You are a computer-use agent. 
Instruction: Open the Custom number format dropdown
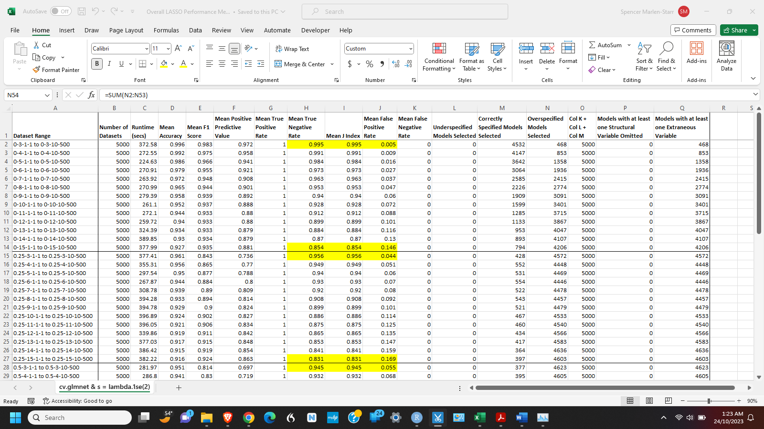411,49
